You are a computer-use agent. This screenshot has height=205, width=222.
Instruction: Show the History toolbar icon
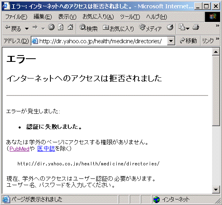coord(170,27)
